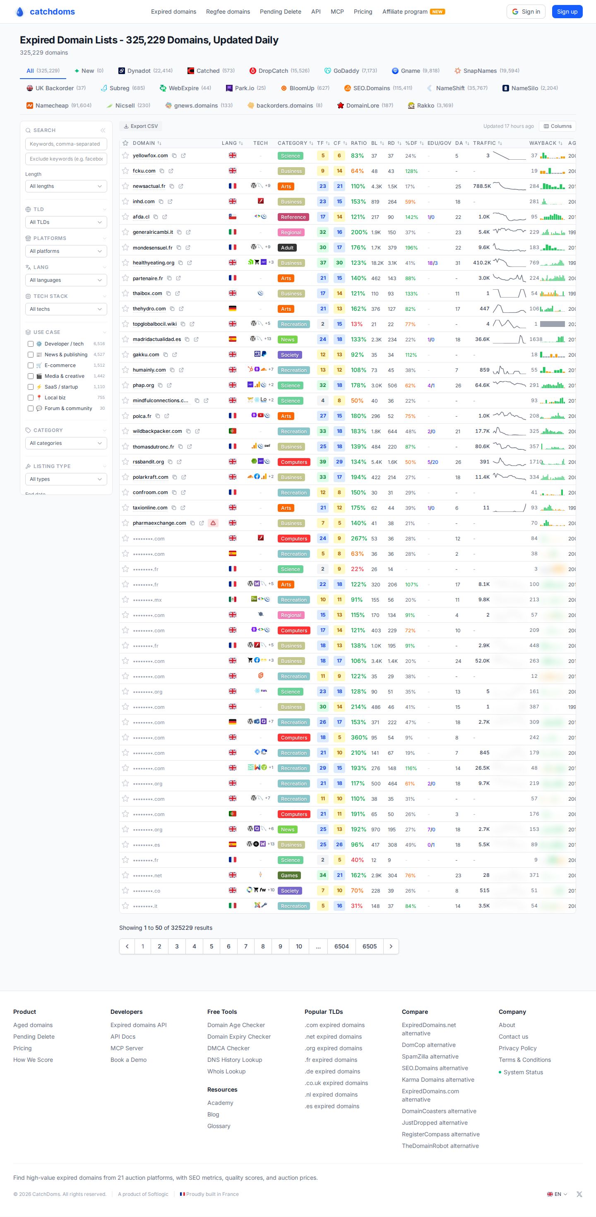The image size is (596, 1217).
Task: Click the catchdoms droplet logo
Action: point(19,12)
